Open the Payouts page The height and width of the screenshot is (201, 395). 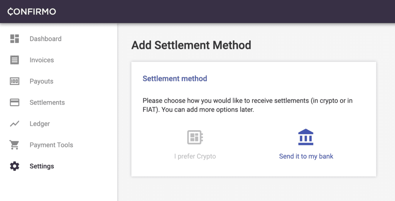point(42,81)
